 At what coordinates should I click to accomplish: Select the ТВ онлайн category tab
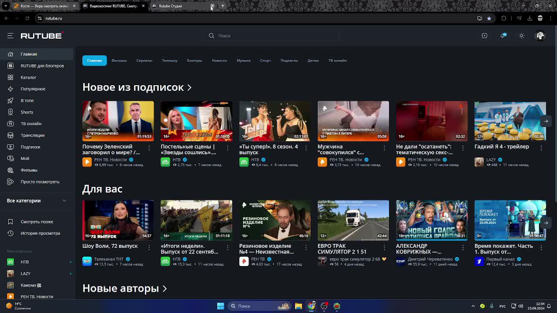(337, 60)
